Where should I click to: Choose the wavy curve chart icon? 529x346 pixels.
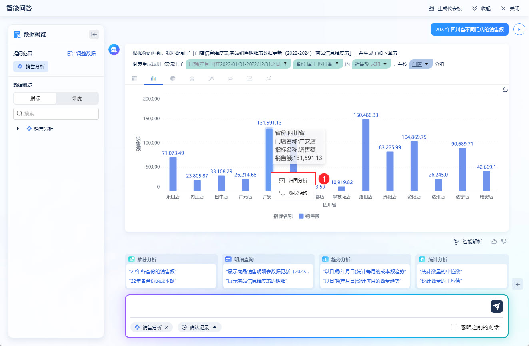click(x=230, y=78)
